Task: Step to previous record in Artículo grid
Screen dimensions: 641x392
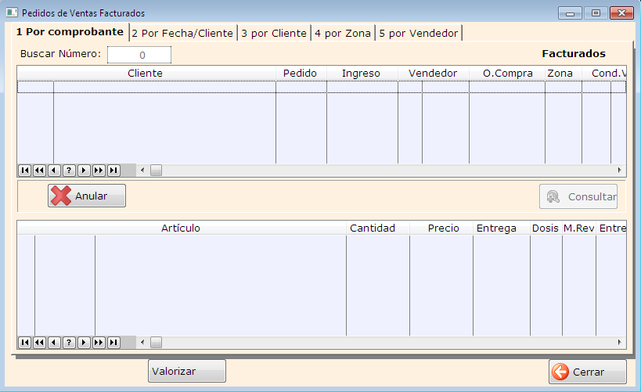Action: coord(54,342)
